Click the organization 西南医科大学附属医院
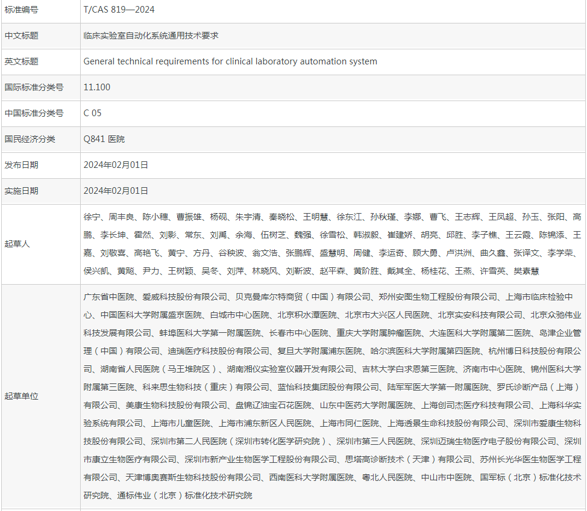The image size is (587, 511). [311, 478]
